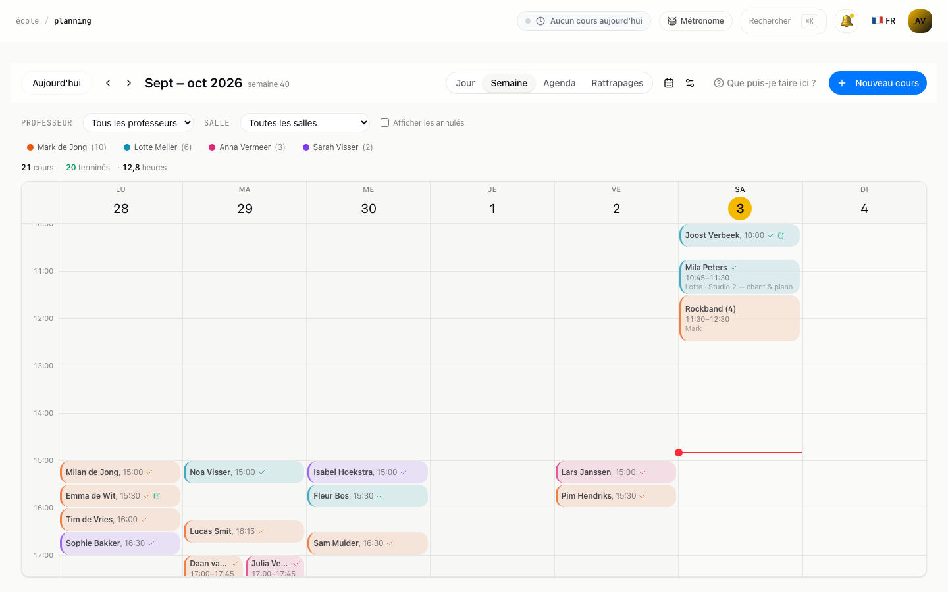
Task: Open Lars Janssen's 15:00 lesson
Action: coord(616,472)
